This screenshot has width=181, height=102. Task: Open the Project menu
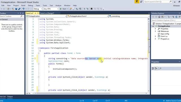tap(16, 5)
